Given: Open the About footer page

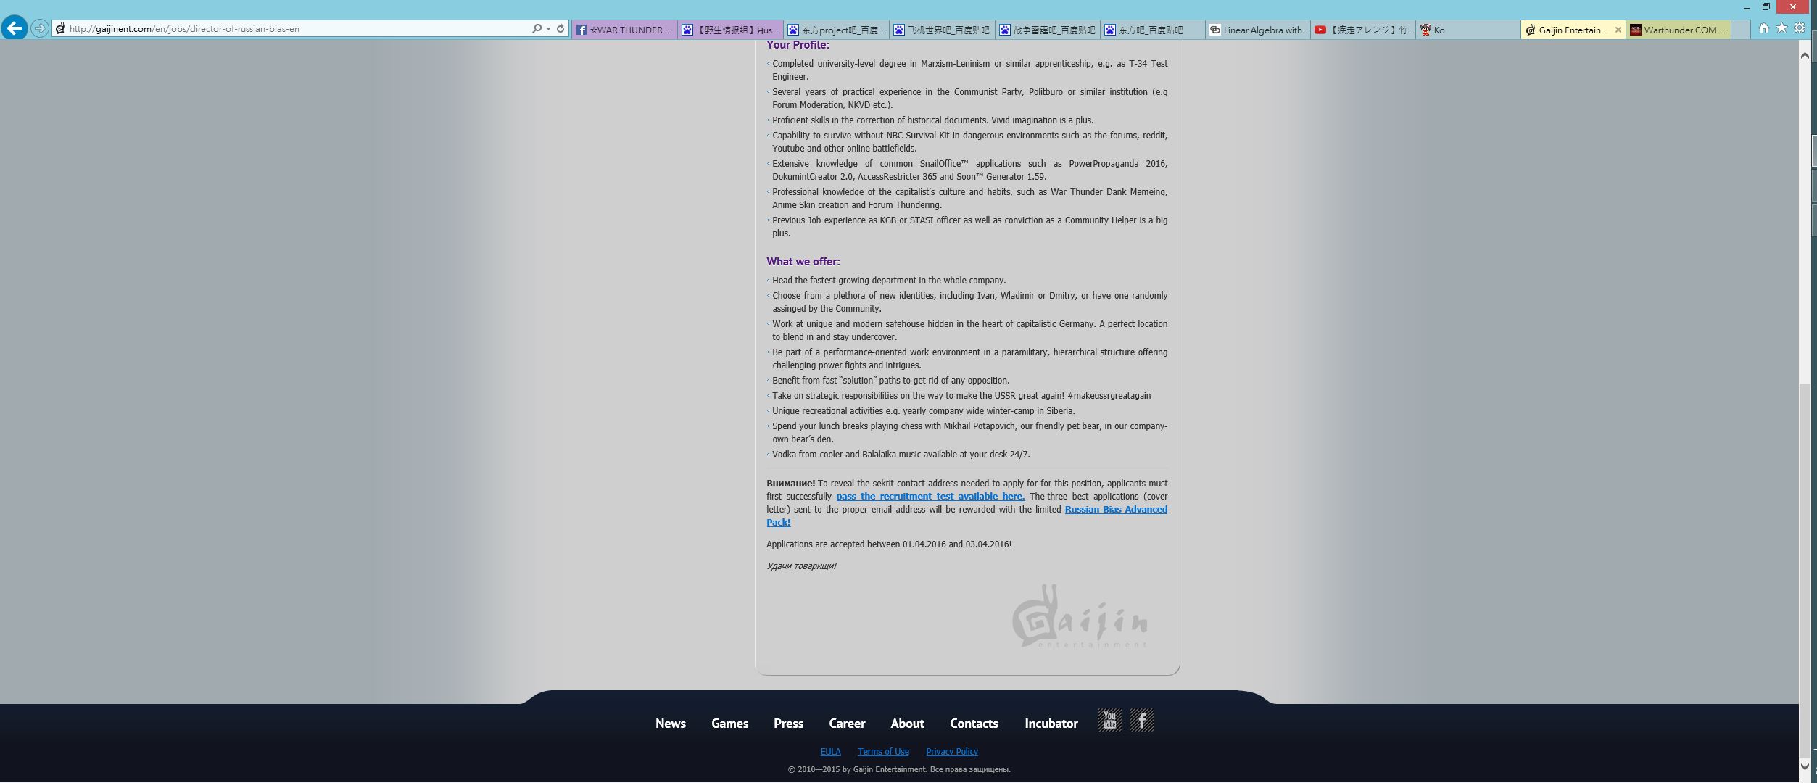Looking at the screenshot, I should pyautogui.click(x=907, y=724).
